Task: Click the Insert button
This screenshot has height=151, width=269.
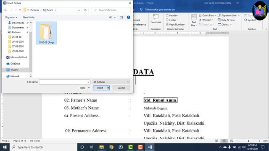Action: click(100, 88)
